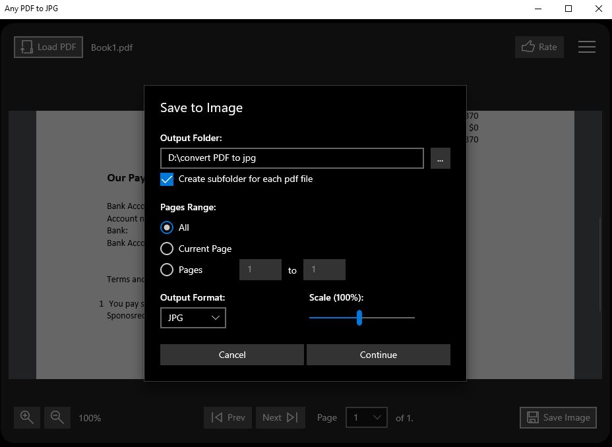Select the Pages range radio option
This screenshot has height=447, width=612.
coord(167,270)
